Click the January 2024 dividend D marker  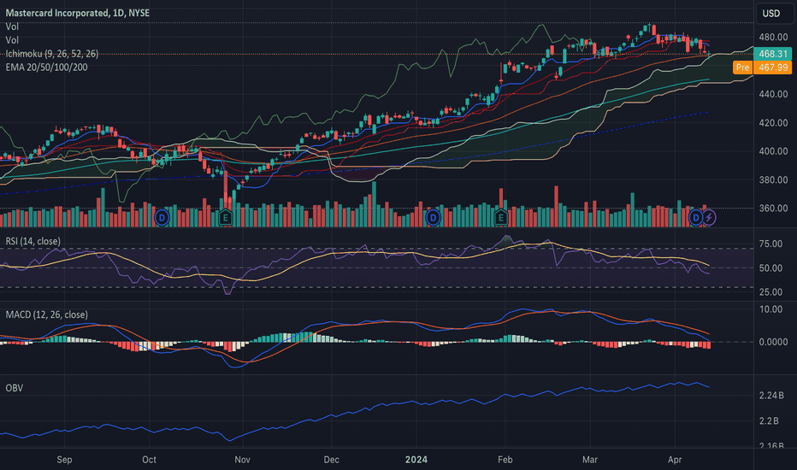coord(433,218)
